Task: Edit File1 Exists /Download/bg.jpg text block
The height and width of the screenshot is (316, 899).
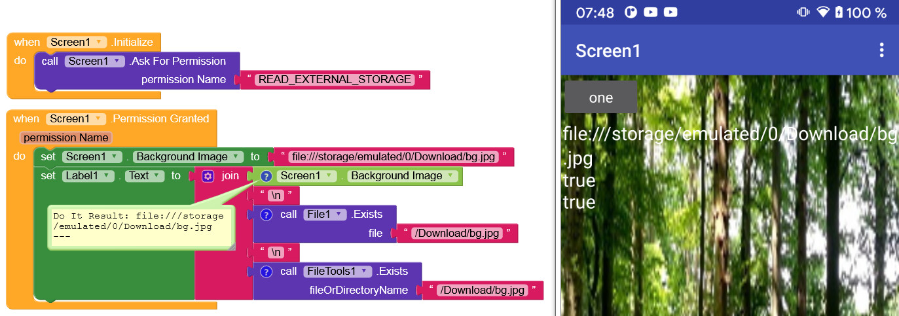Action: (457, 233)
